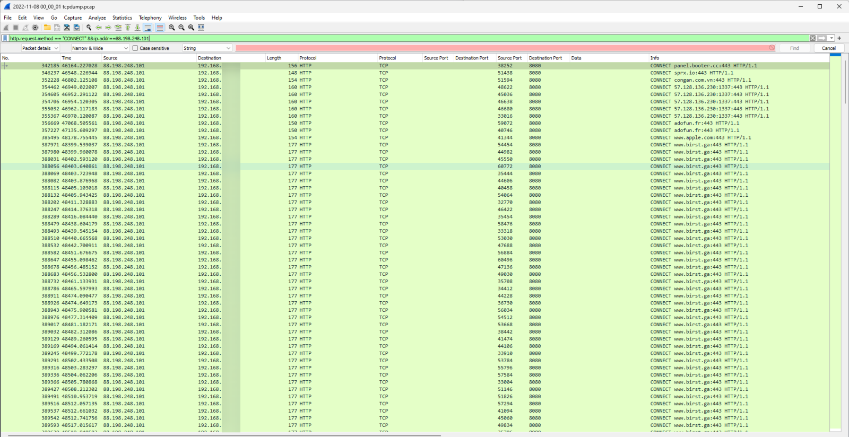The image size is (849, 437).
Task: Clear the display filter with X button
Action: 812,38
